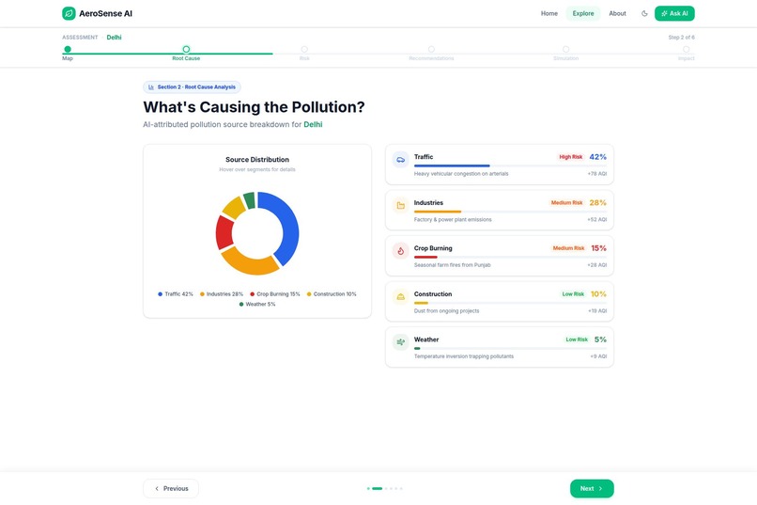
Task: Click the Section 2 chart badge icon
Action: tap(151, 87)
